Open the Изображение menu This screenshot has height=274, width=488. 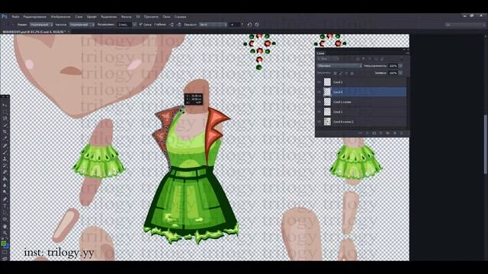point(61,17)
